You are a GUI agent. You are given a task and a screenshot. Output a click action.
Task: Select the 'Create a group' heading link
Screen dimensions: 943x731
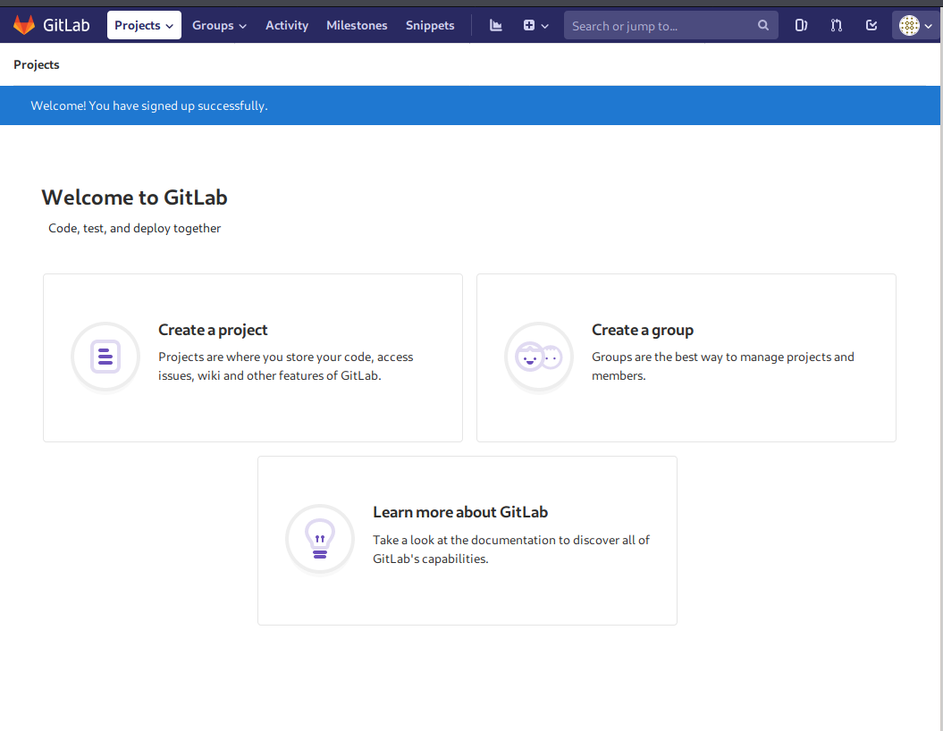pos(642,330)
